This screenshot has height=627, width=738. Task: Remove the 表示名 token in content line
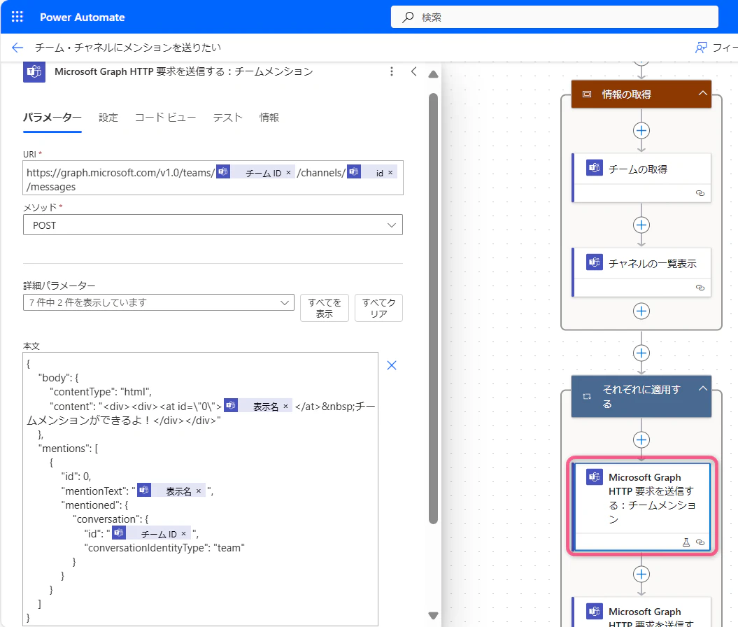click(x=285, y=407)
